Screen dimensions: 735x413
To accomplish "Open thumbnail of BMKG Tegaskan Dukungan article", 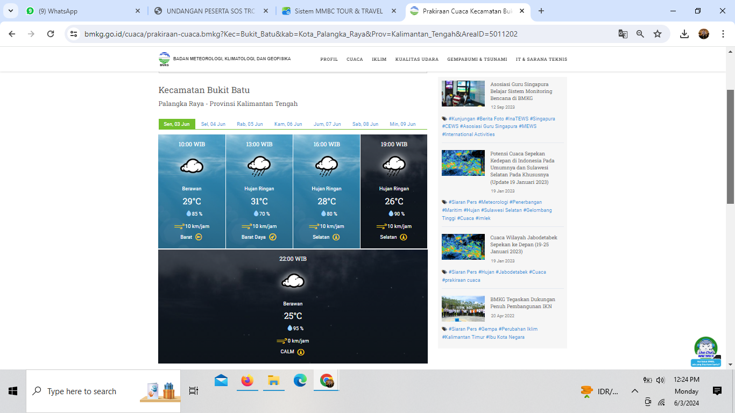I will pyautogui.click(x=463, y=309).
